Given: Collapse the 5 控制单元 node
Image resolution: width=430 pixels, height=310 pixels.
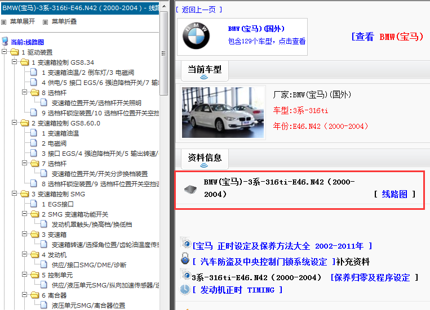Looking at the screenshot, I should (24, 275).
